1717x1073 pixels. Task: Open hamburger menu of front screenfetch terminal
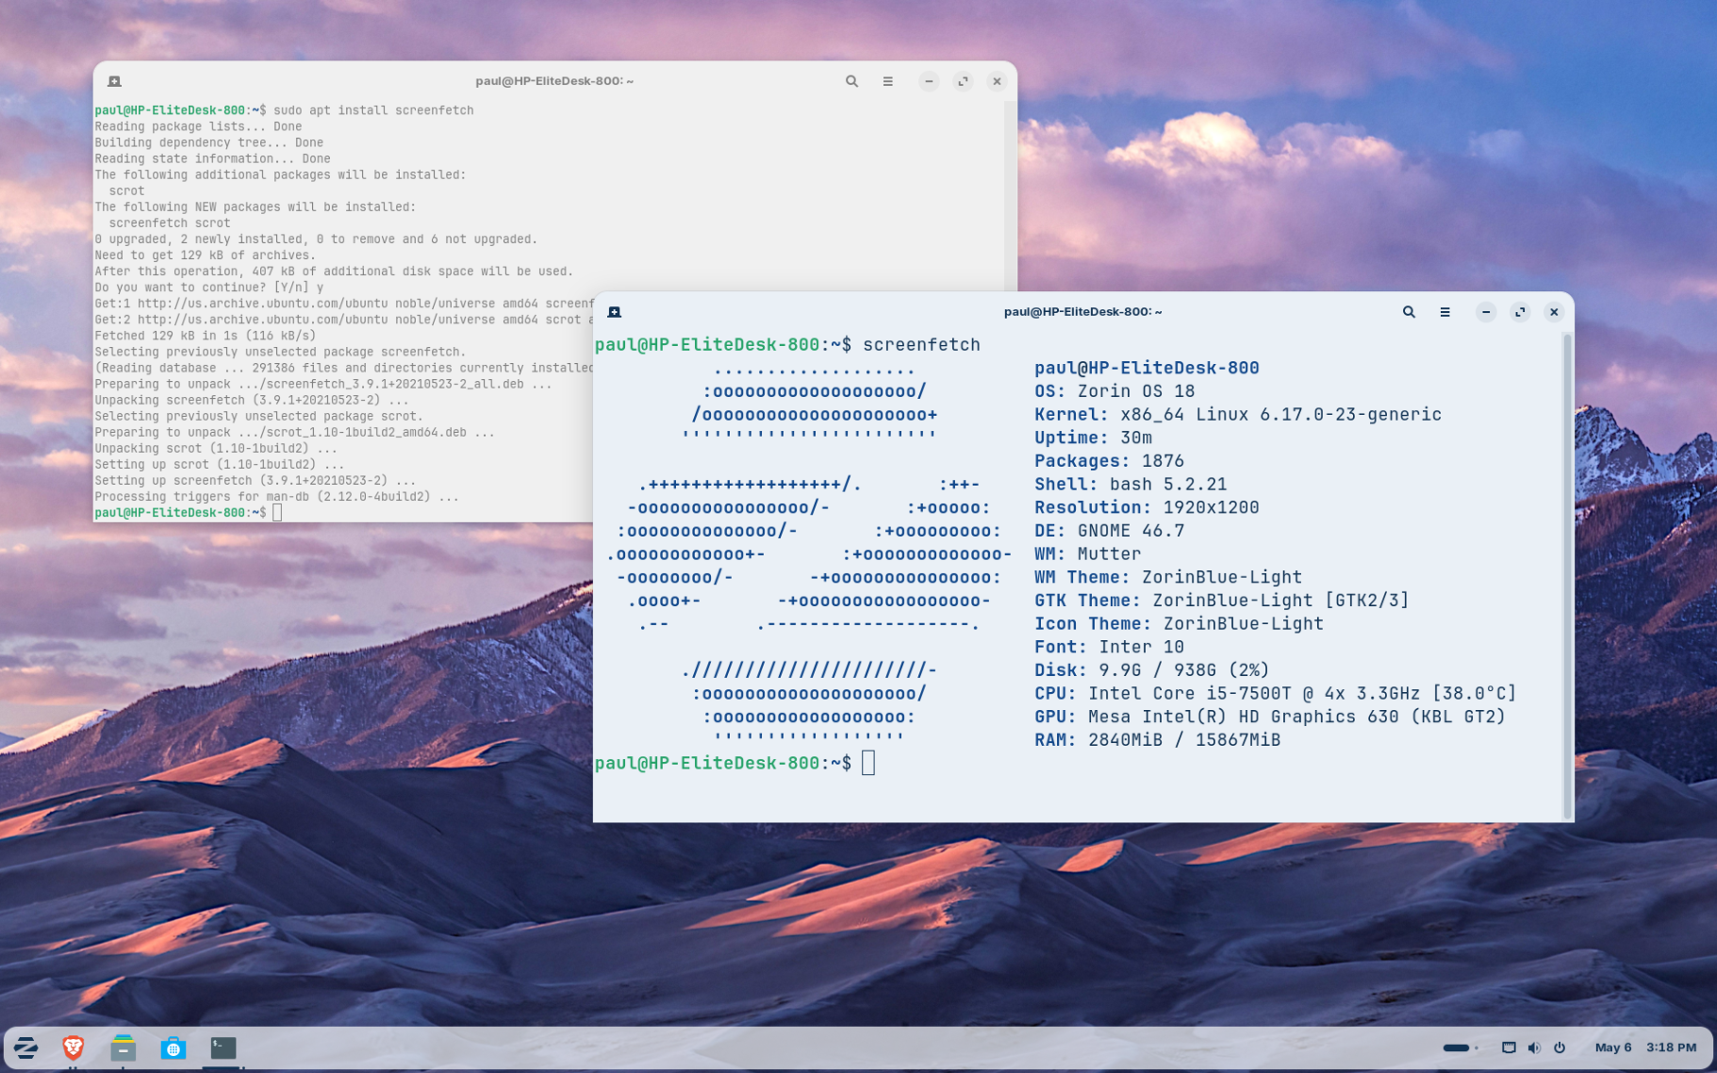click(1445, 312)
